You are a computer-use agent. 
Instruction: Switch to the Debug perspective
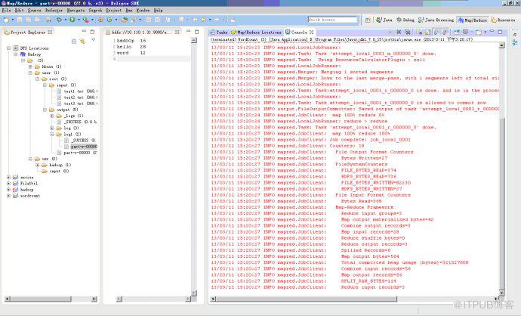pyautogui.click(x=405, y=20)
